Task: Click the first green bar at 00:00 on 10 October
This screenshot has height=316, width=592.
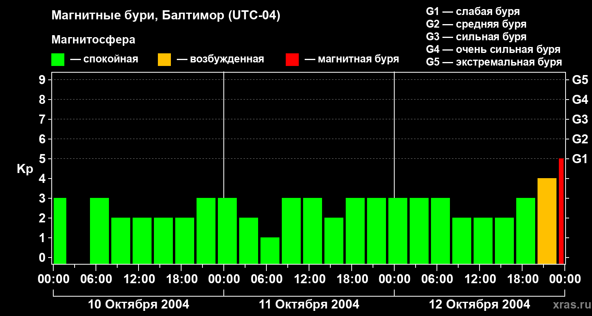Action: [60, 231]
